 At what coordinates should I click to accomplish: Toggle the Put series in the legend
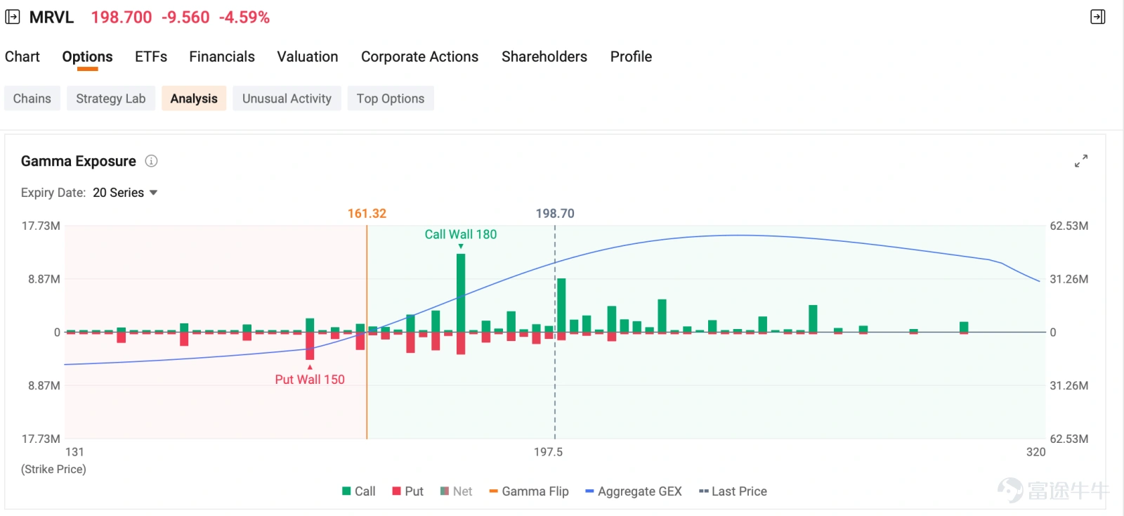(408, 491)
